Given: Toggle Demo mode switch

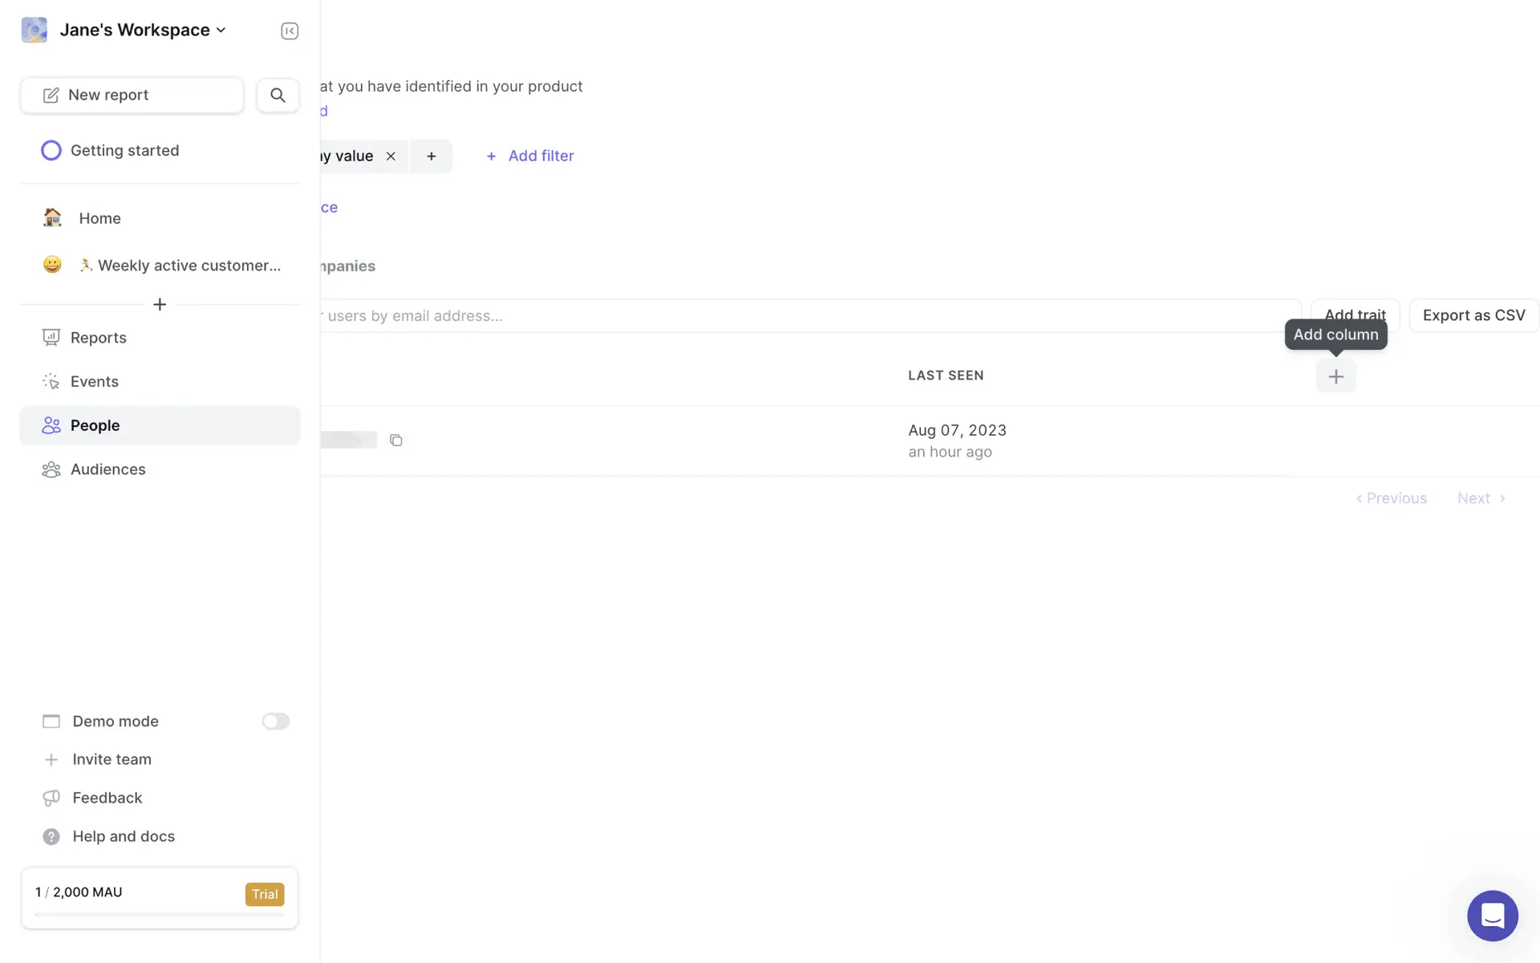Looking at the screenshot, I should tap(275, 721).
